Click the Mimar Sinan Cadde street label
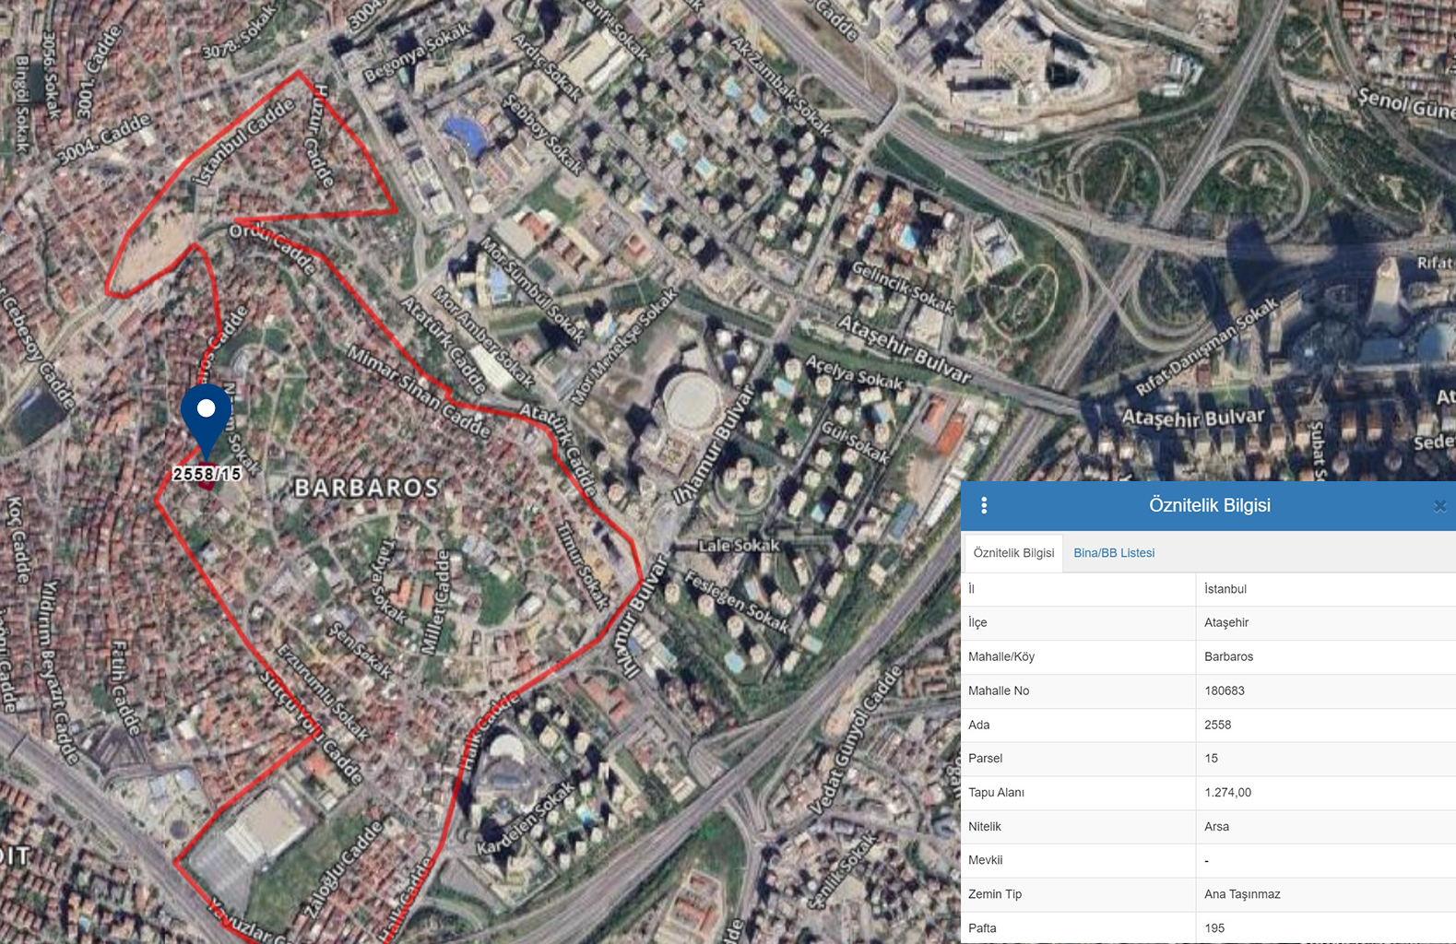The width and height of the screenshot is (1456, 944). 419,391
